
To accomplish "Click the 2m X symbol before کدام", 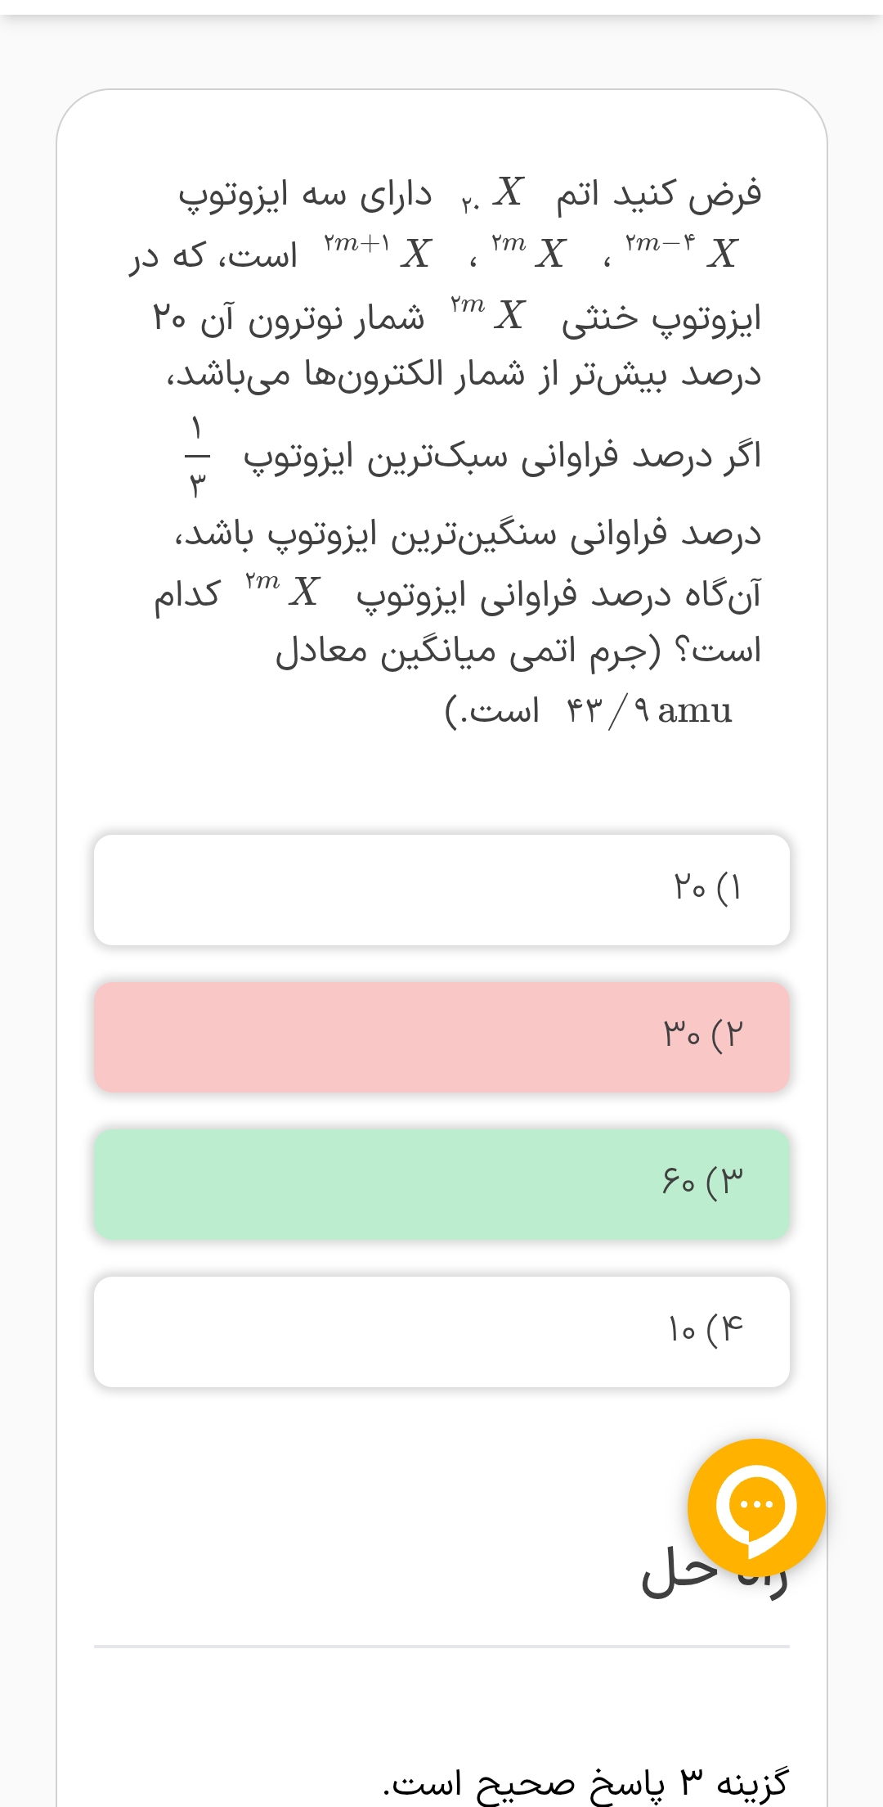I will pyautogui.click(x=282, y=590).
